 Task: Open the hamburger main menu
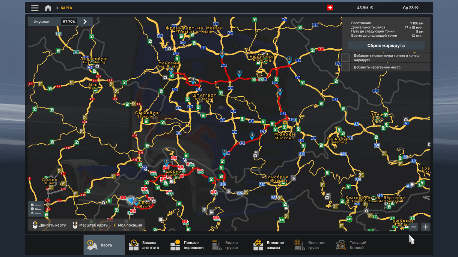pos(35,8)
